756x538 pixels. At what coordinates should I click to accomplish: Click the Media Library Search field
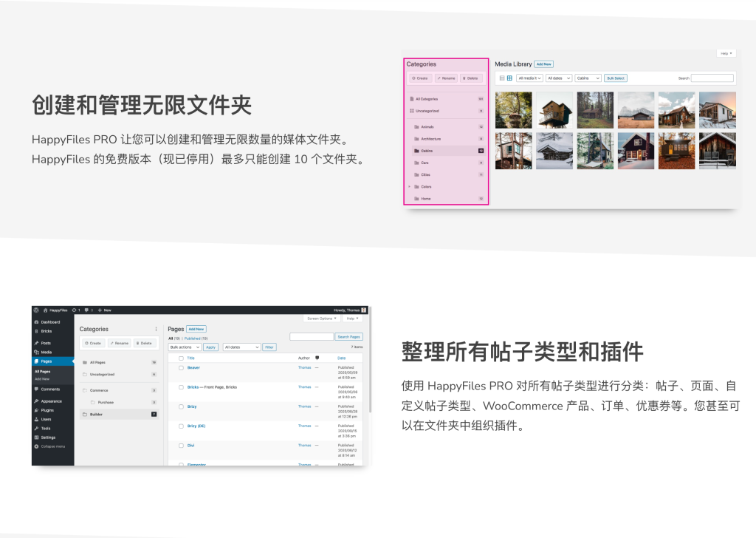tap(712, 78)
